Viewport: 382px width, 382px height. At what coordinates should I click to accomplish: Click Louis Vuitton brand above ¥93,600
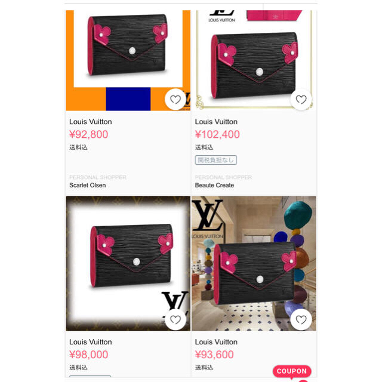click(216, 342)
